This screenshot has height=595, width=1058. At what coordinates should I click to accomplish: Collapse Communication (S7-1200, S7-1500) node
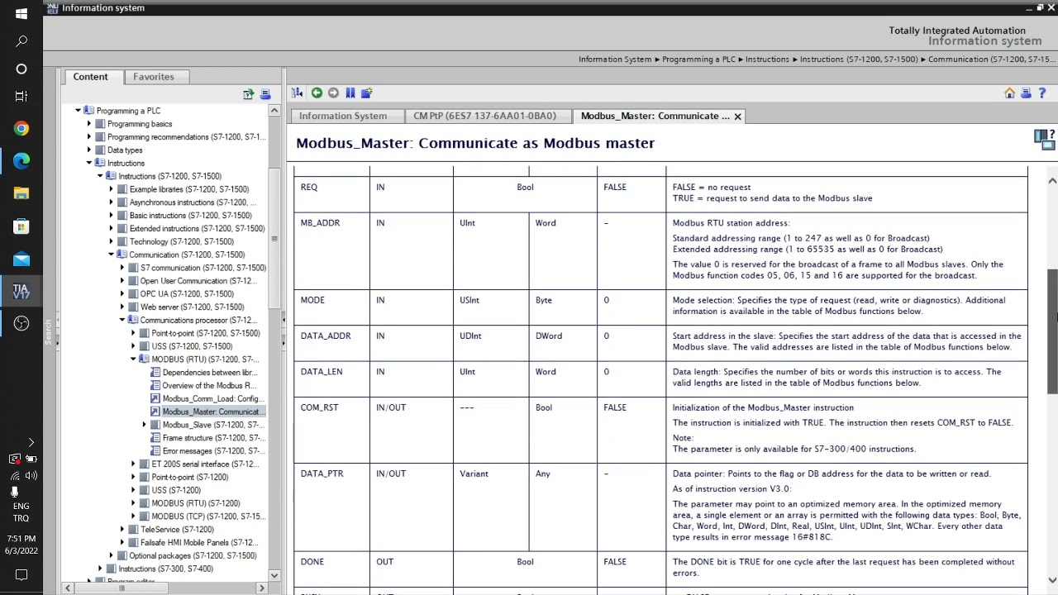[x=112, y=255]
